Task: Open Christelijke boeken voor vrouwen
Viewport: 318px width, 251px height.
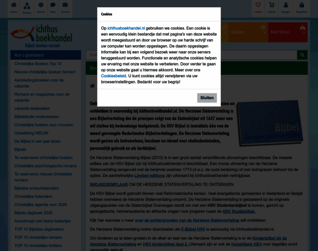Action: click(x=44, y=125)
